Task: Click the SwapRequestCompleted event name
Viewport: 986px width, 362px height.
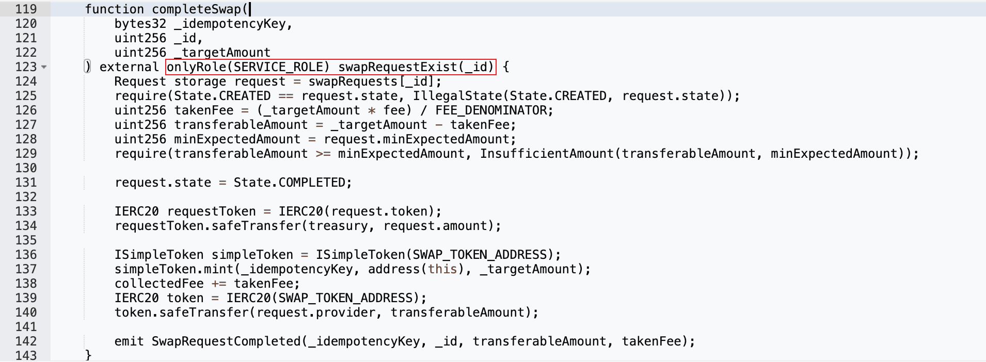Action: (226, 341)
